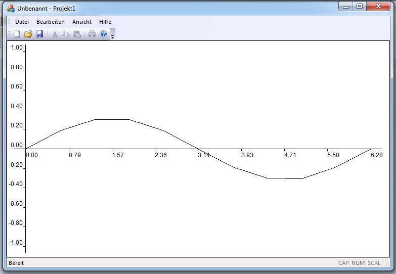Image resolution: width=396 pixels, height=274 pixels.
Task: Click the NUM status indicator
Action: click(358, 263)
